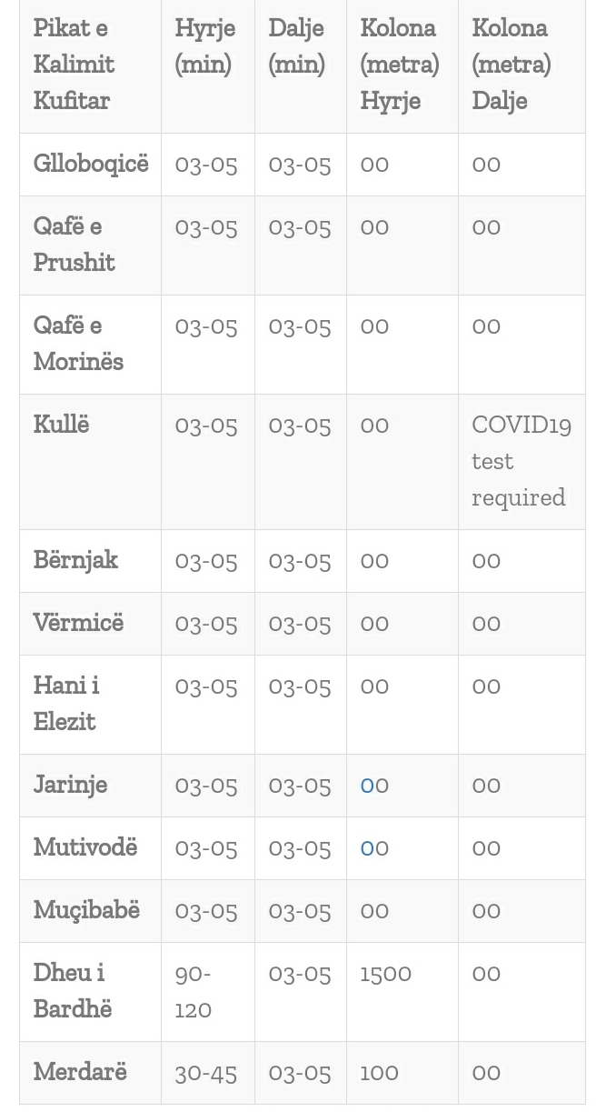Click the Merdarë border point name
This screenshot has width=606, height=1112.
click(80, 1072)
